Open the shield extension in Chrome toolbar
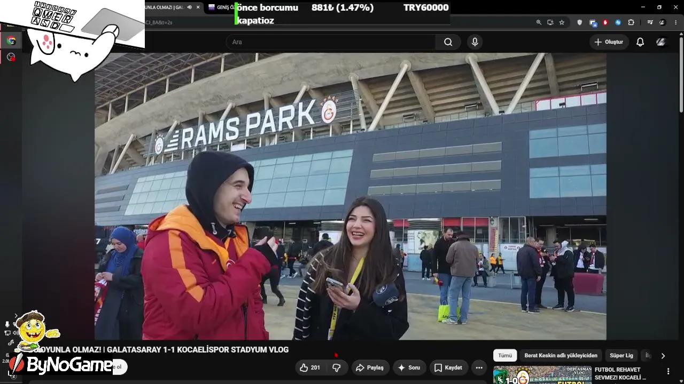The width and height of the screenshot is (684, 384). 580,22
